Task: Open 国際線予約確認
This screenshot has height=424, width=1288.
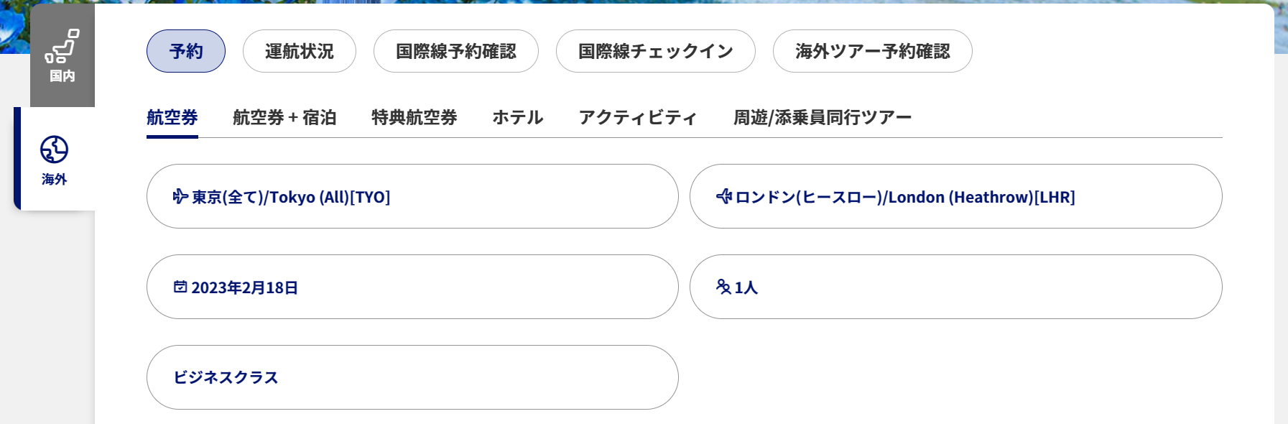Action: tap(456, 51)
